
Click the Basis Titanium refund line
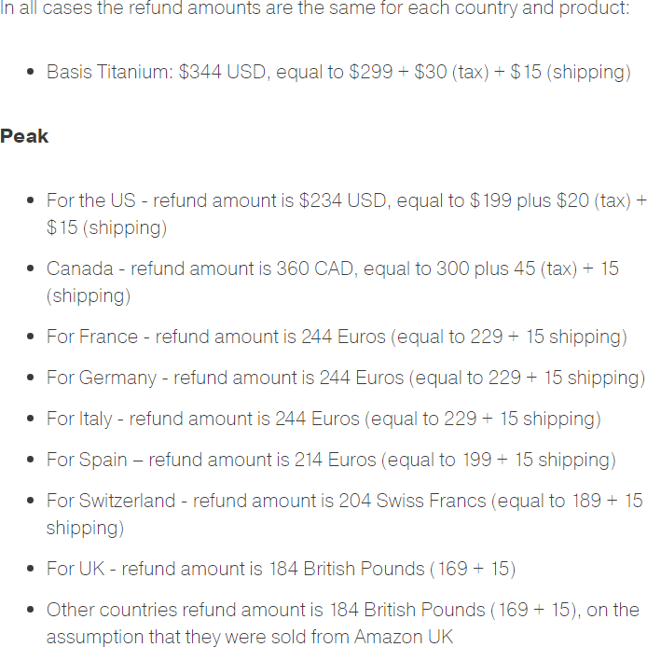(337, 72)
